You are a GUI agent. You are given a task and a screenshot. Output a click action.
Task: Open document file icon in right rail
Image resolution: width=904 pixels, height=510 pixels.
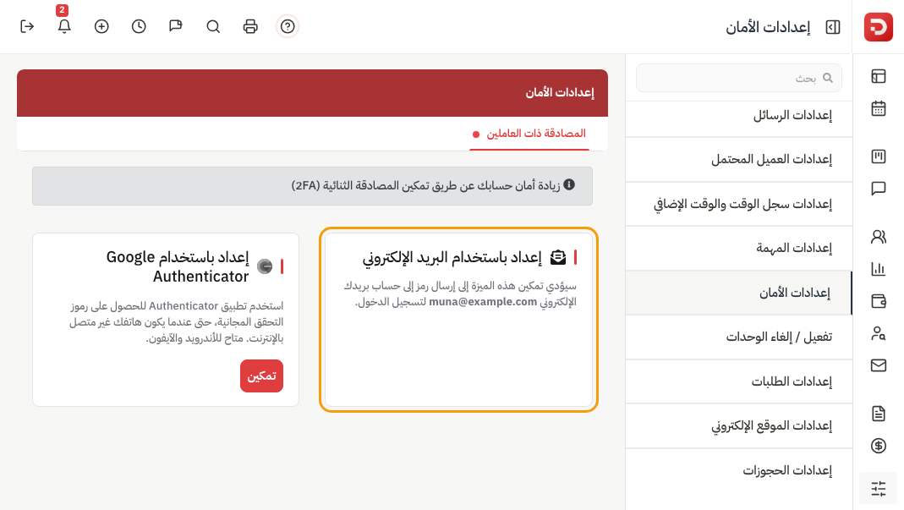click(878, 413)
